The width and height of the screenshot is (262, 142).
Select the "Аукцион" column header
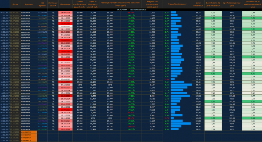(x=28, y=5)
